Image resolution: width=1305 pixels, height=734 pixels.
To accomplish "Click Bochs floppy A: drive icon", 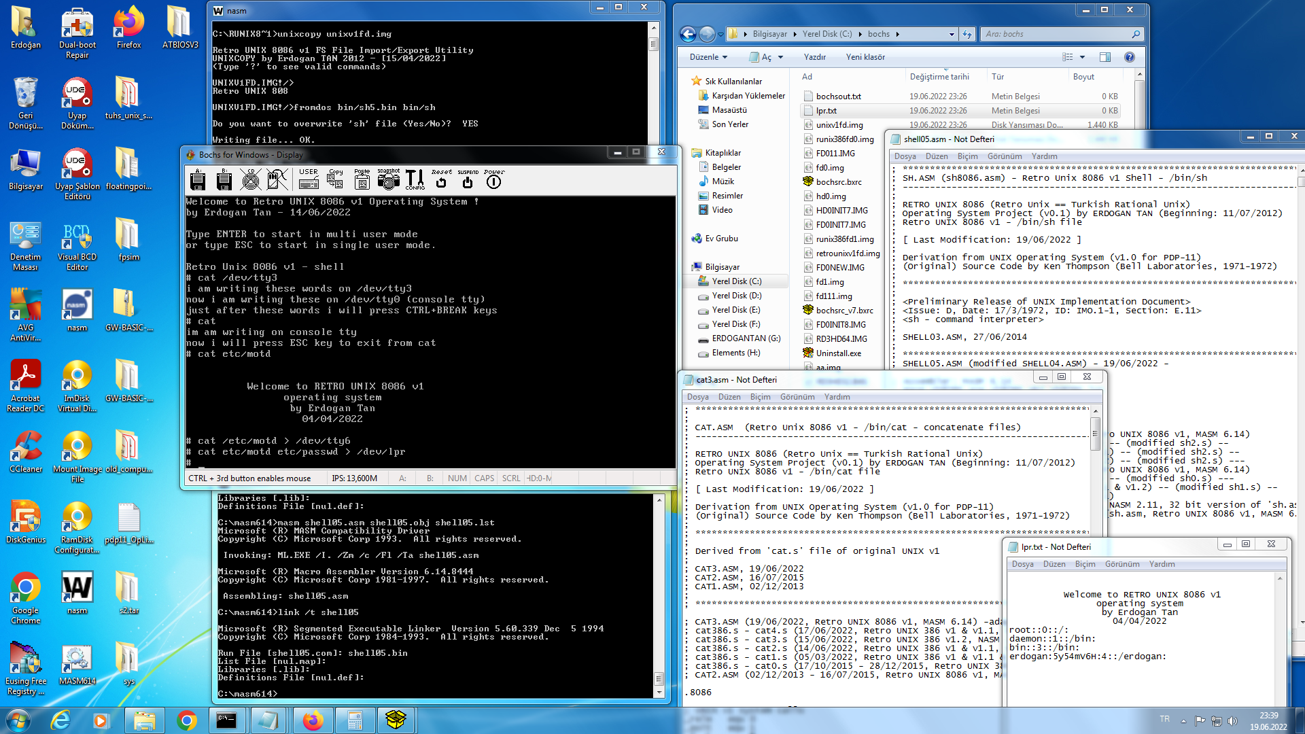I will (x=198, y=180).
